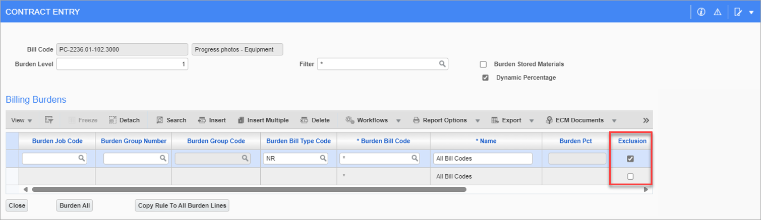
Task: Click the Report Options printer icon
Action: (416, 120)
